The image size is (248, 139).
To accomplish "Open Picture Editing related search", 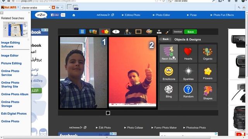I will pos(11,63).
